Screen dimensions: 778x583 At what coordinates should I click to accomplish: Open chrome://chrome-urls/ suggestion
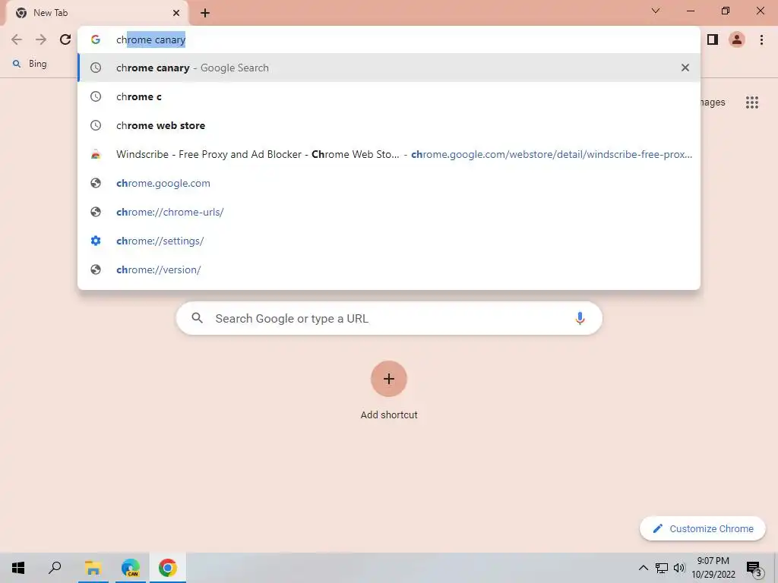389,212
